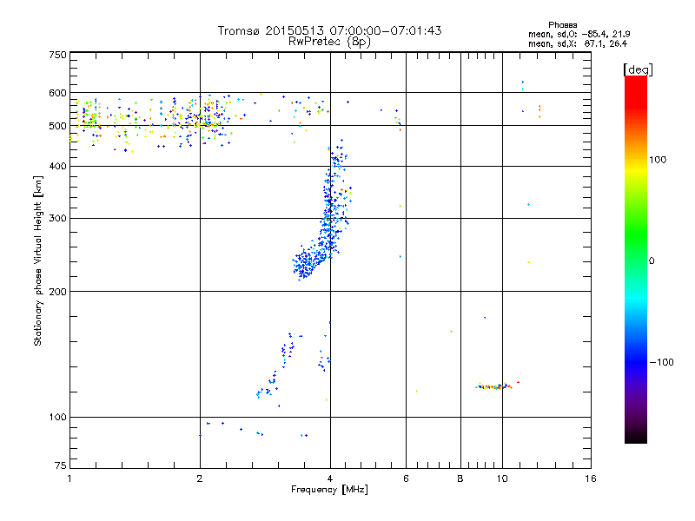This screenshot has height=521, width=695.
Task: Click the 'mean, sd,X: 87.1, 26.4' text
Action: 578,43
